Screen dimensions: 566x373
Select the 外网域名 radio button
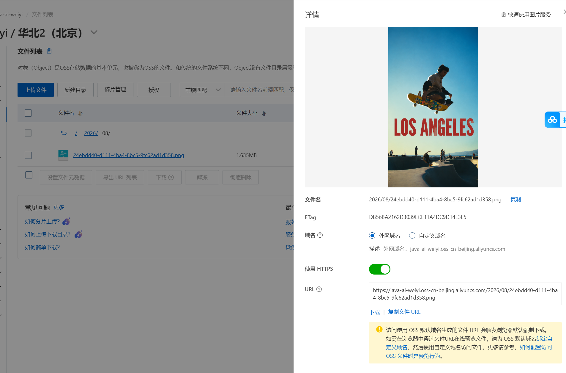point(372,236)
